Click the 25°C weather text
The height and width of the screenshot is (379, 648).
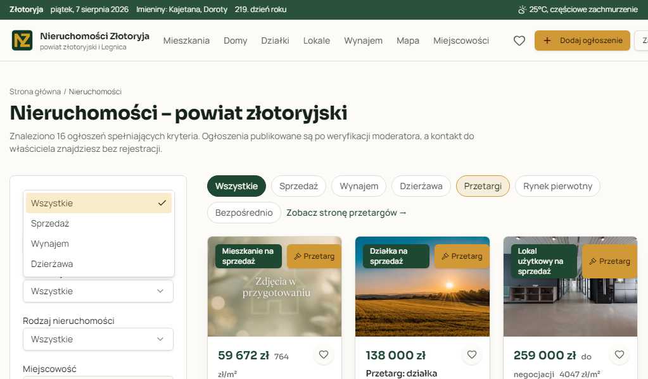coord(583,9)
